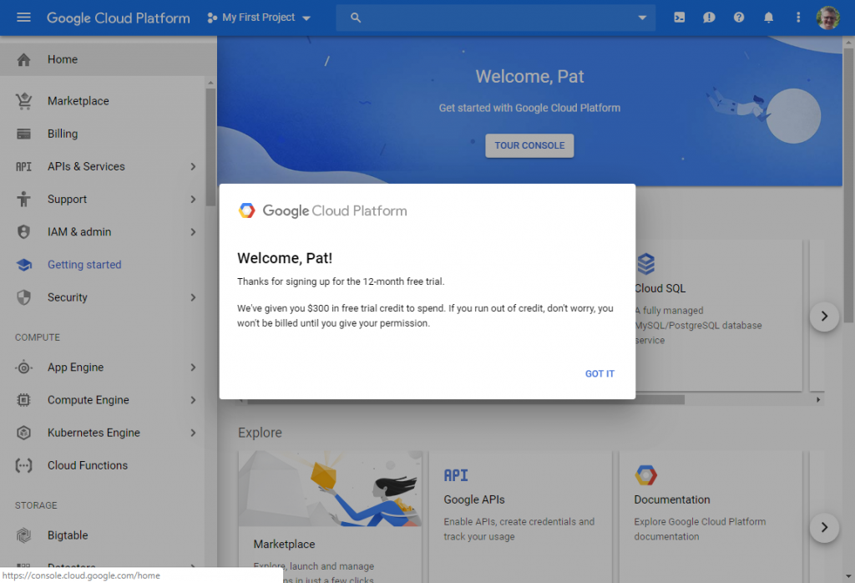Open the Marketplace explore card
Screen dimensions: 855x583
(330, 516)
